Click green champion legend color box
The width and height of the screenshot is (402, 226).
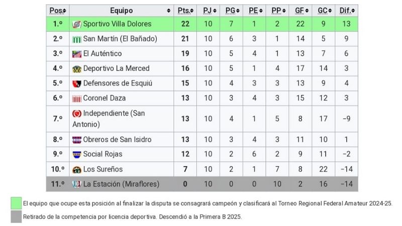[16, 203]
